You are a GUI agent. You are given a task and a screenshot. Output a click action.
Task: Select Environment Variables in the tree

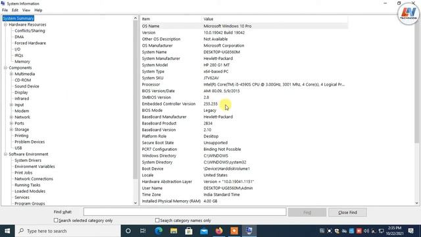click(35, 167)
